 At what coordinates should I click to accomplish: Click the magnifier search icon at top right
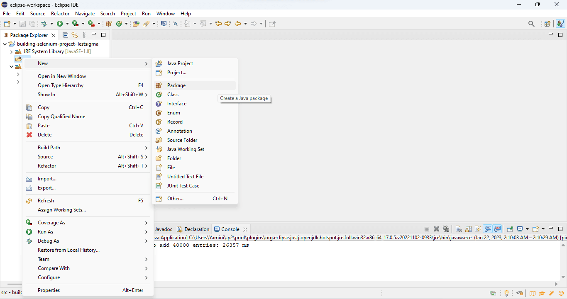click(531, 24)
